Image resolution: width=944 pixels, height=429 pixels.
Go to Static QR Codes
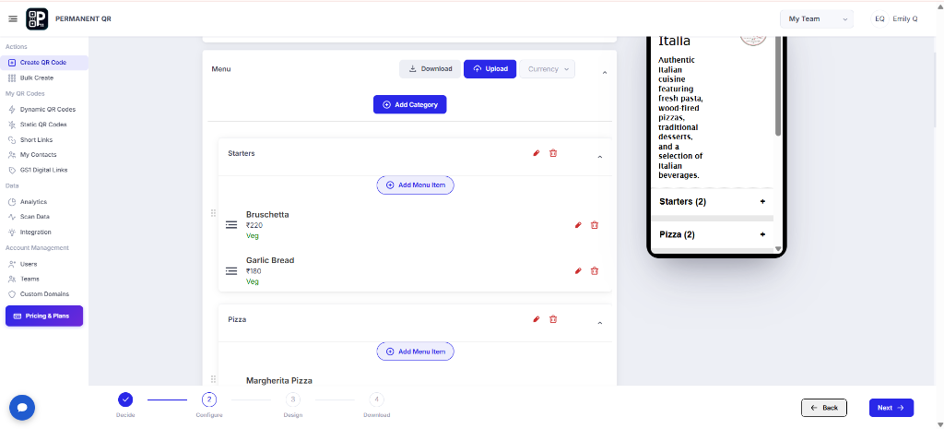[44, 125]
